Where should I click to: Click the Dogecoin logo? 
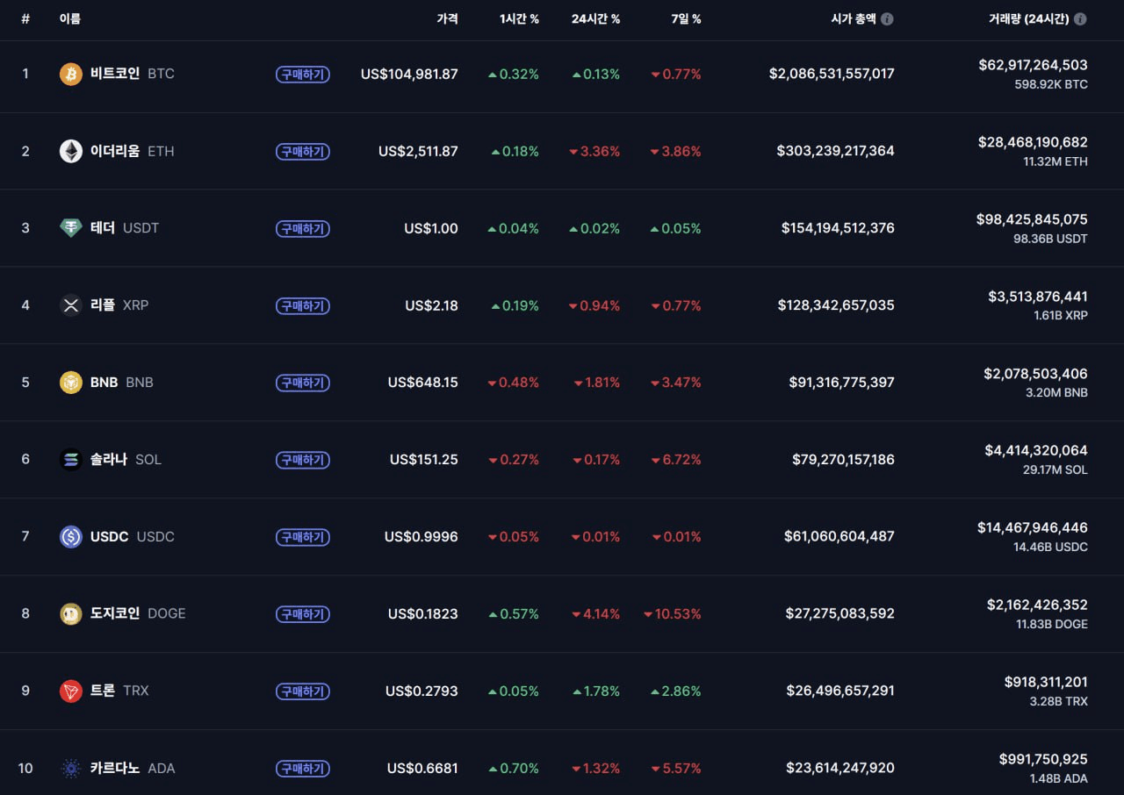pos(71,613)
